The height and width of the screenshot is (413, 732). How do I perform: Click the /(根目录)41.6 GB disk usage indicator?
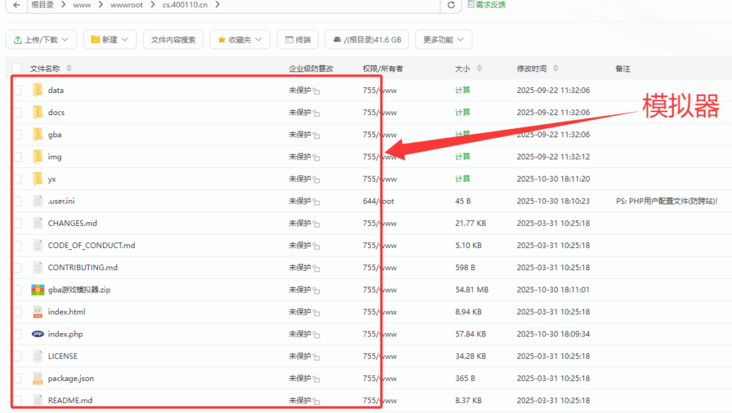pos(366,39)
